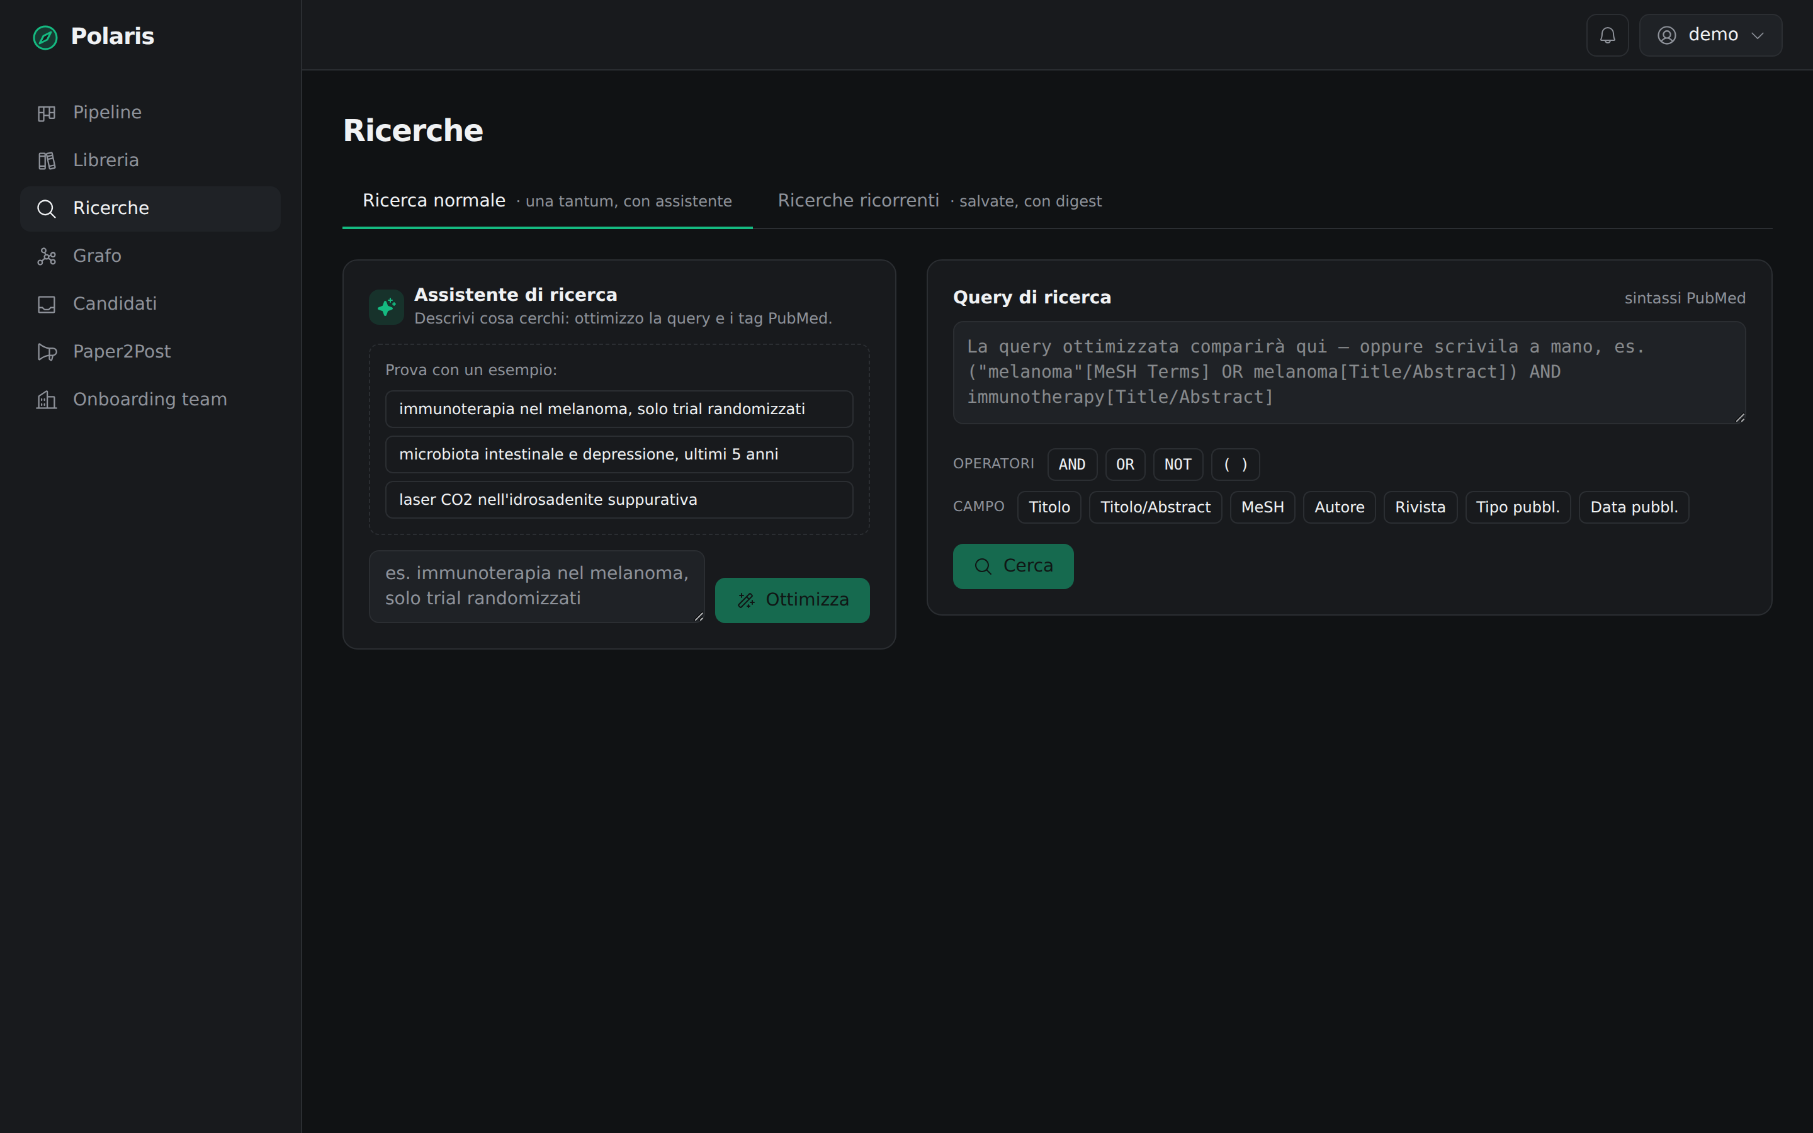Screen dimensions: 1813x1133
Task: Click the sparkle icon of Assistente di ricerca
Action: 387,307
